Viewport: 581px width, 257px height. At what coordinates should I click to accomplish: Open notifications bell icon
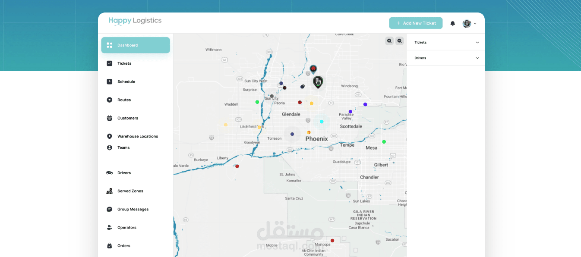coord(452,23)
